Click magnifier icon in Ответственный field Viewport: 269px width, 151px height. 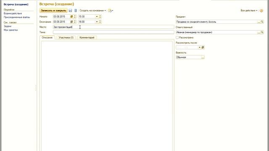pyautogui.click(x=262, y=32)
